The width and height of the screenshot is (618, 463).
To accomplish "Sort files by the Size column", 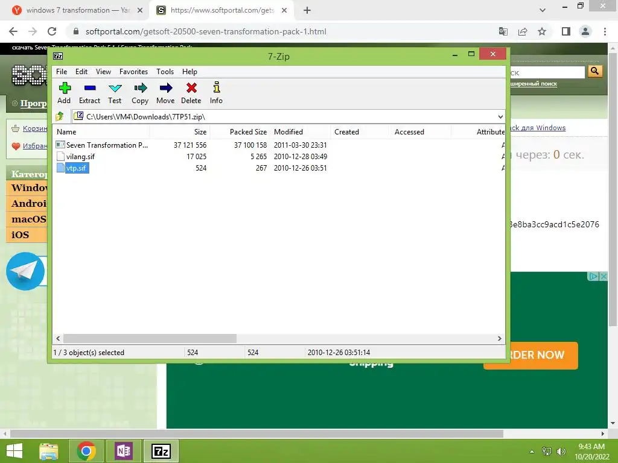I will (180, 132).
